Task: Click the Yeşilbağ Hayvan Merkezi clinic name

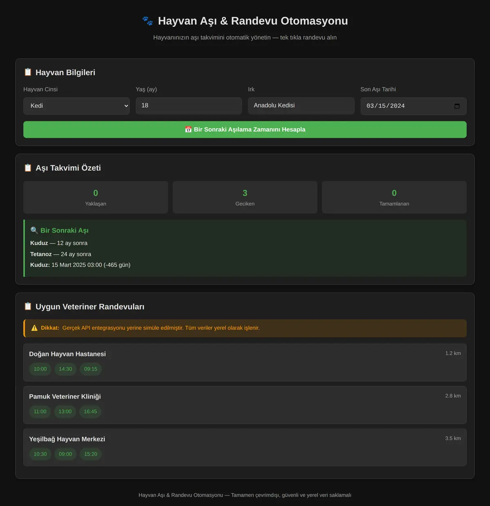Action: (67, 439)
